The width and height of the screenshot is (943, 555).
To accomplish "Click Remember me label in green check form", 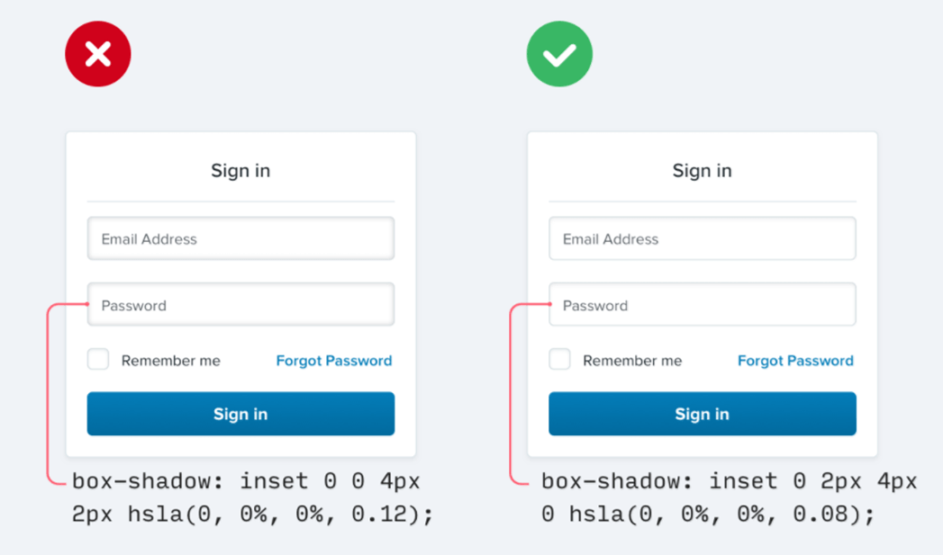I will click(x=631, y=361).
